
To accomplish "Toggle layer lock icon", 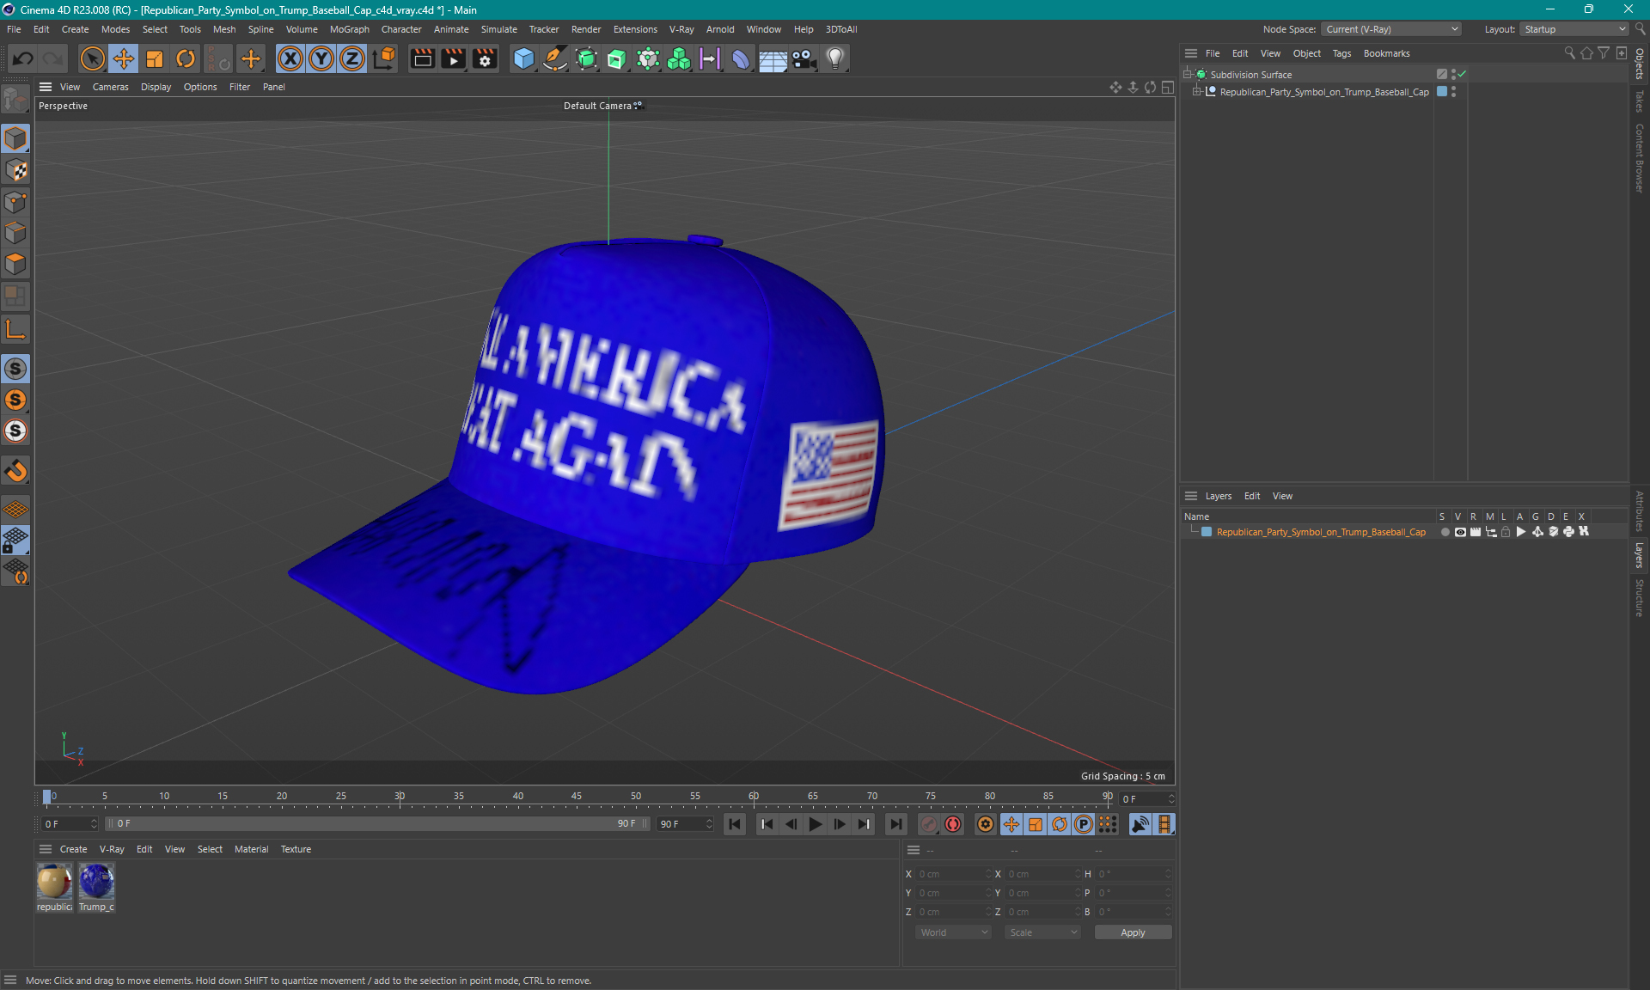I will pyautogui.click(x=1506, y=532).
